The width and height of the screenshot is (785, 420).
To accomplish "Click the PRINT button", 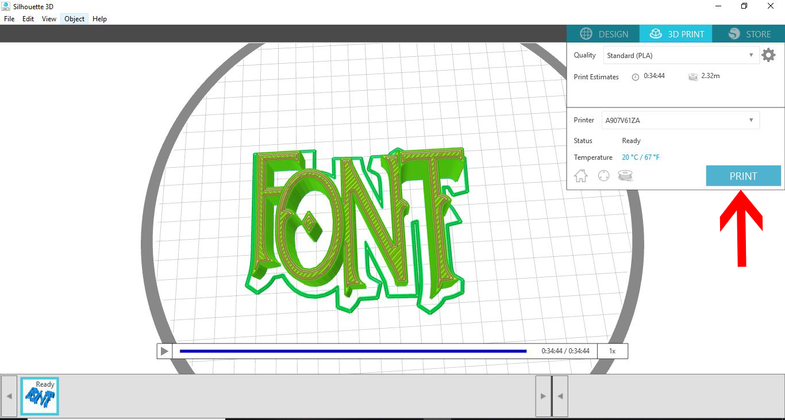I will point(744,176).
